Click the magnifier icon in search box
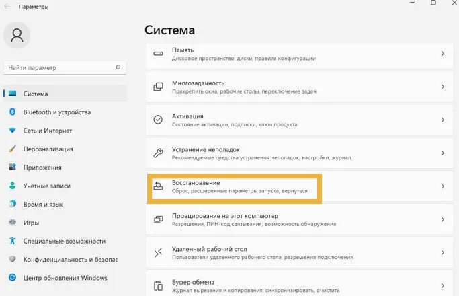The height and width of the screenshot is (296, 459). [118, 67]
